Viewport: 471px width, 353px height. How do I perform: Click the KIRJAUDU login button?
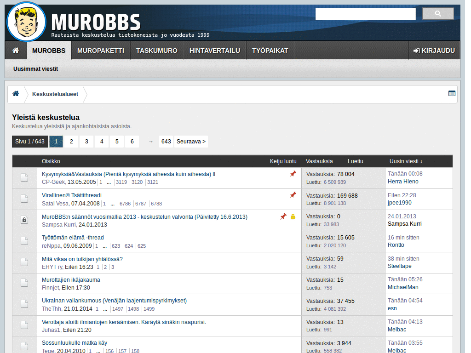tap(434, 51)
